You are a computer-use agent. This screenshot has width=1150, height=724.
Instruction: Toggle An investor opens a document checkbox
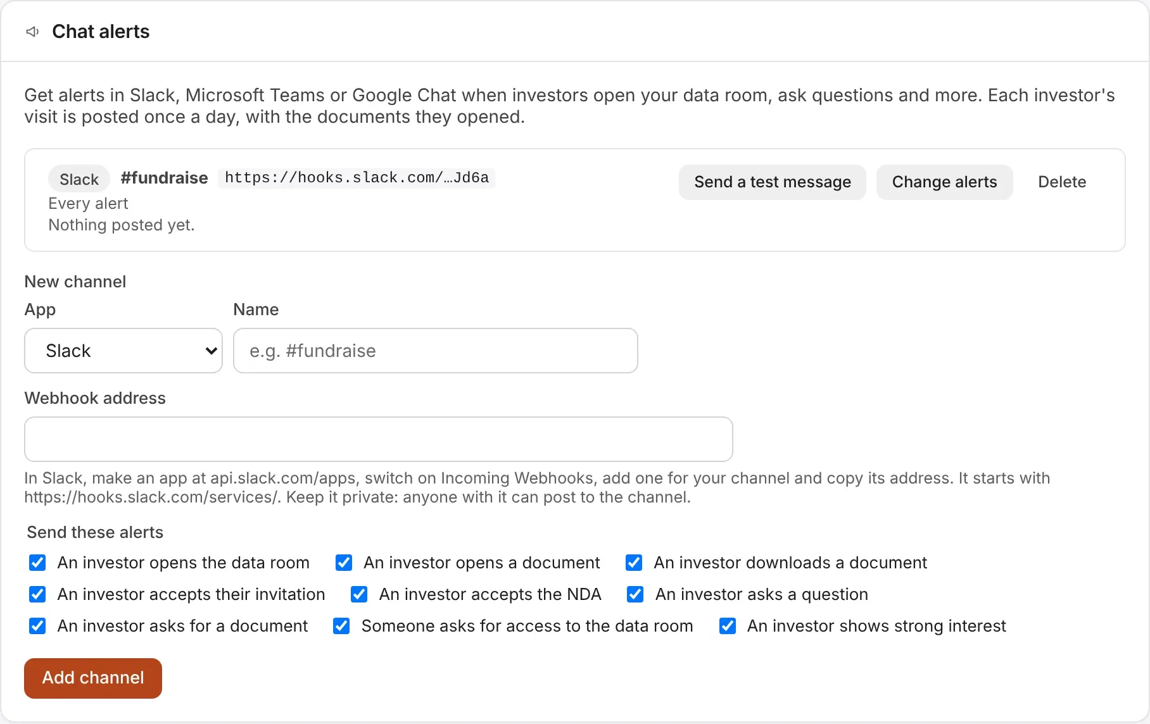point(344,563)
